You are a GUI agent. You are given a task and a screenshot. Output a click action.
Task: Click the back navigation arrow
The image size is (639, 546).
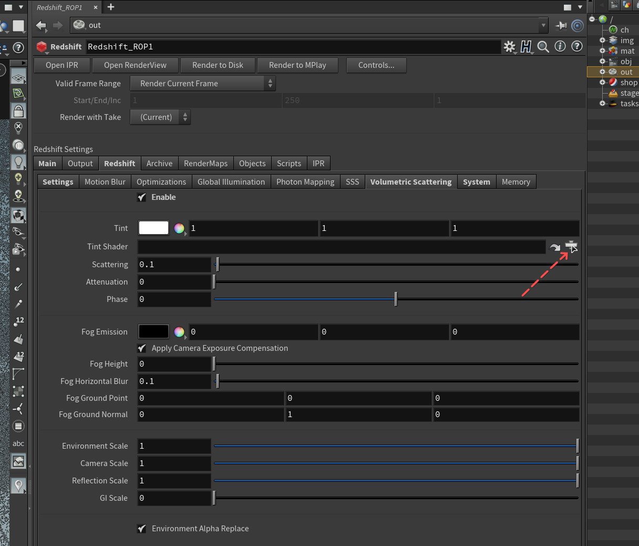[41, 25]
